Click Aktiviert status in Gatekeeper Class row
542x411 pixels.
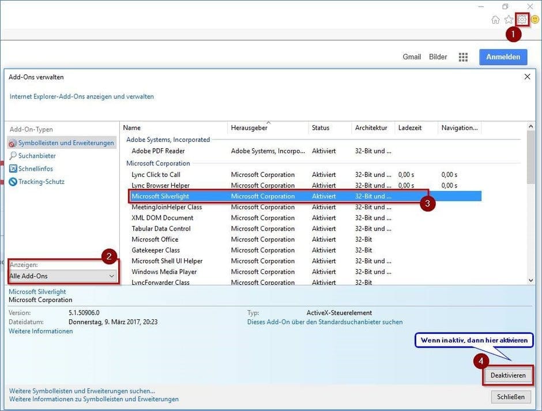(323, 250)
